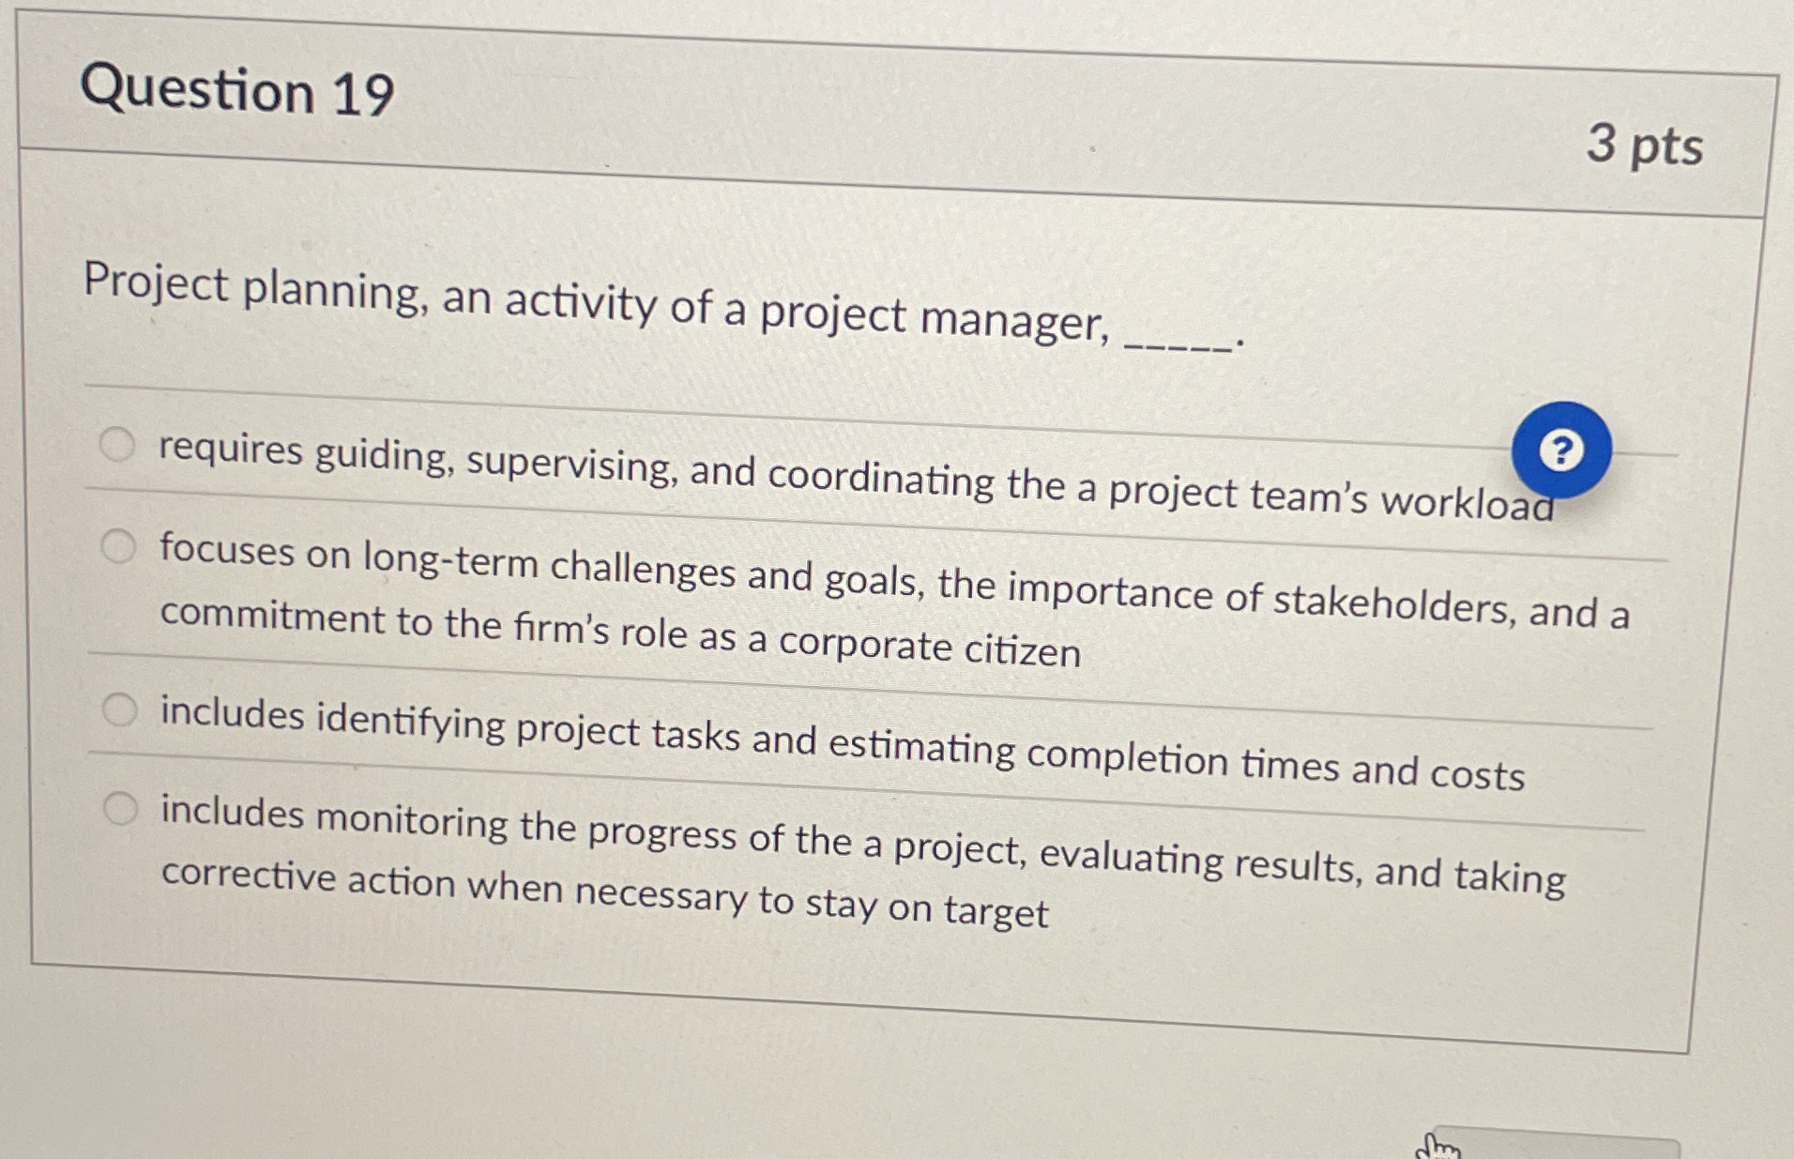Screen dimensions: 1794x1159
Task: Choose radio button for long-term challenges answer
Action: pyautogui.click(x=119, y=545)
